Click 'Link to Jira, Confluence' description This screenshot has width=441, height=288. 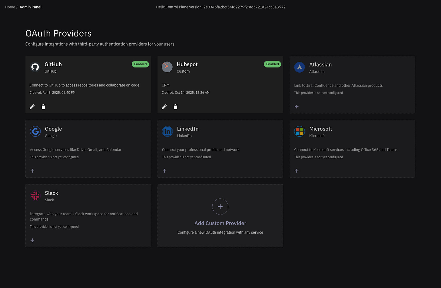pyautogui.click(x=338, y=86)
